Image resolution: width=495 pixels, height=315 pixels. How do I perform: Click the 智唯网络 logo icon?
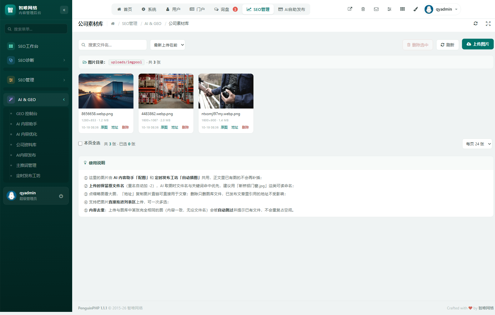pos(10,10)
